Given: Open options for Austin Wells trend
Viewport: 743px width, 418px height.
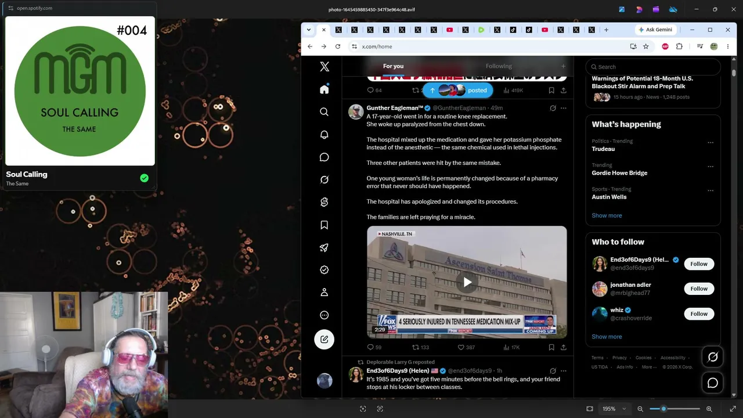Looking at the screenshot, I should [710, 190].
